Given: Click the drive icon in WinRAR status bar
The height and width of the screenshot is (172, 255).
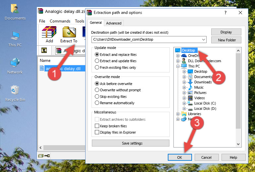Looking at the screenshot, I should coord(41,156).
